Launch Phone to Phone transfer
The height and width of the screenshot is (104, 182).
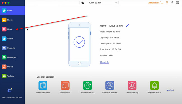click(x=43, y=87)
